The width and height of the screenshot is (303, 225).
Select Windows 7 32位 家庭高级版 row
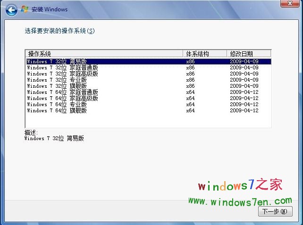pyautogui.click(x=149, y=74)
